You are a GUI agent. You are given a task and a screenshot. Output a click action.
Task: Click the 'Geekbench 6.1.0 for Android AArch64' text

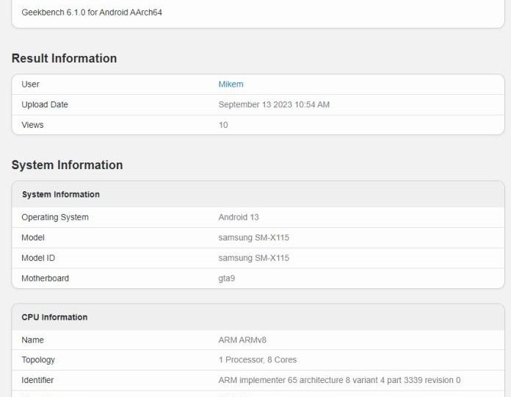coord(92,12)
